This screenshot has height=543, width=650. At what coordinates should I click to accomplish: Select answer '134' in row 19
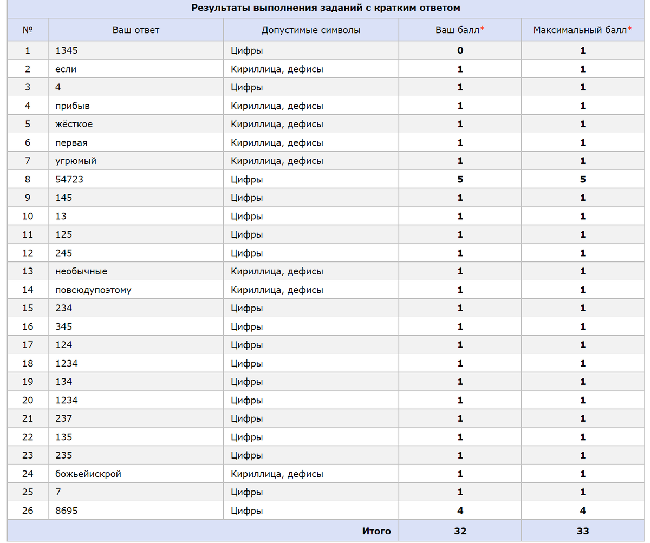pos(64,382)
